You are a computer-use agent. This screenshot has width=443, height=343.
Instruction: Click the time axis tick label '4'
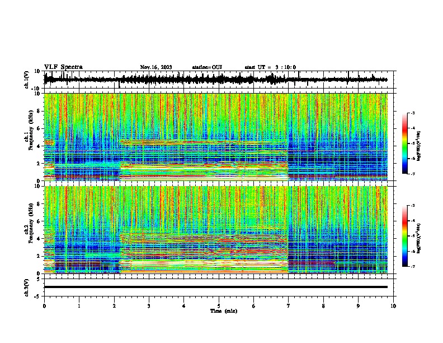click(184, 306)
